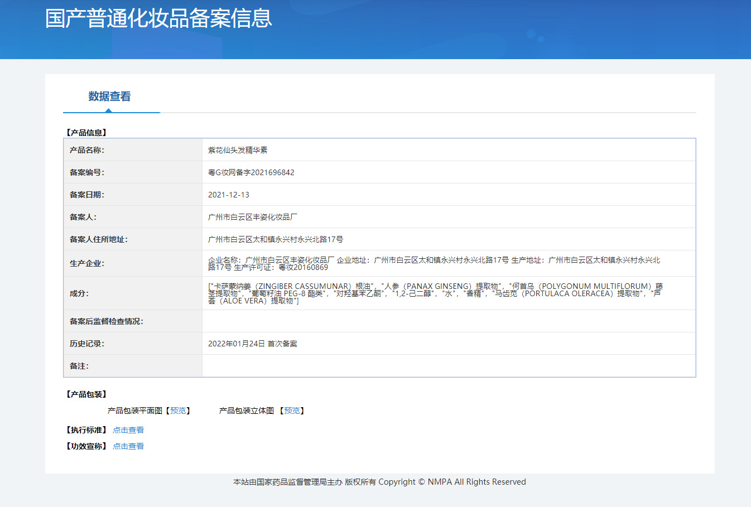Click the page title 国产普通化妆品备案信息

click(158, 18)
